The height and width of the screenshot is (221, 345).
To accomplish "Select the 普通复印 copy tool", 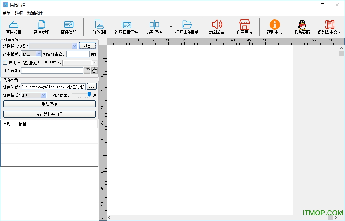I will pos(41,25).
